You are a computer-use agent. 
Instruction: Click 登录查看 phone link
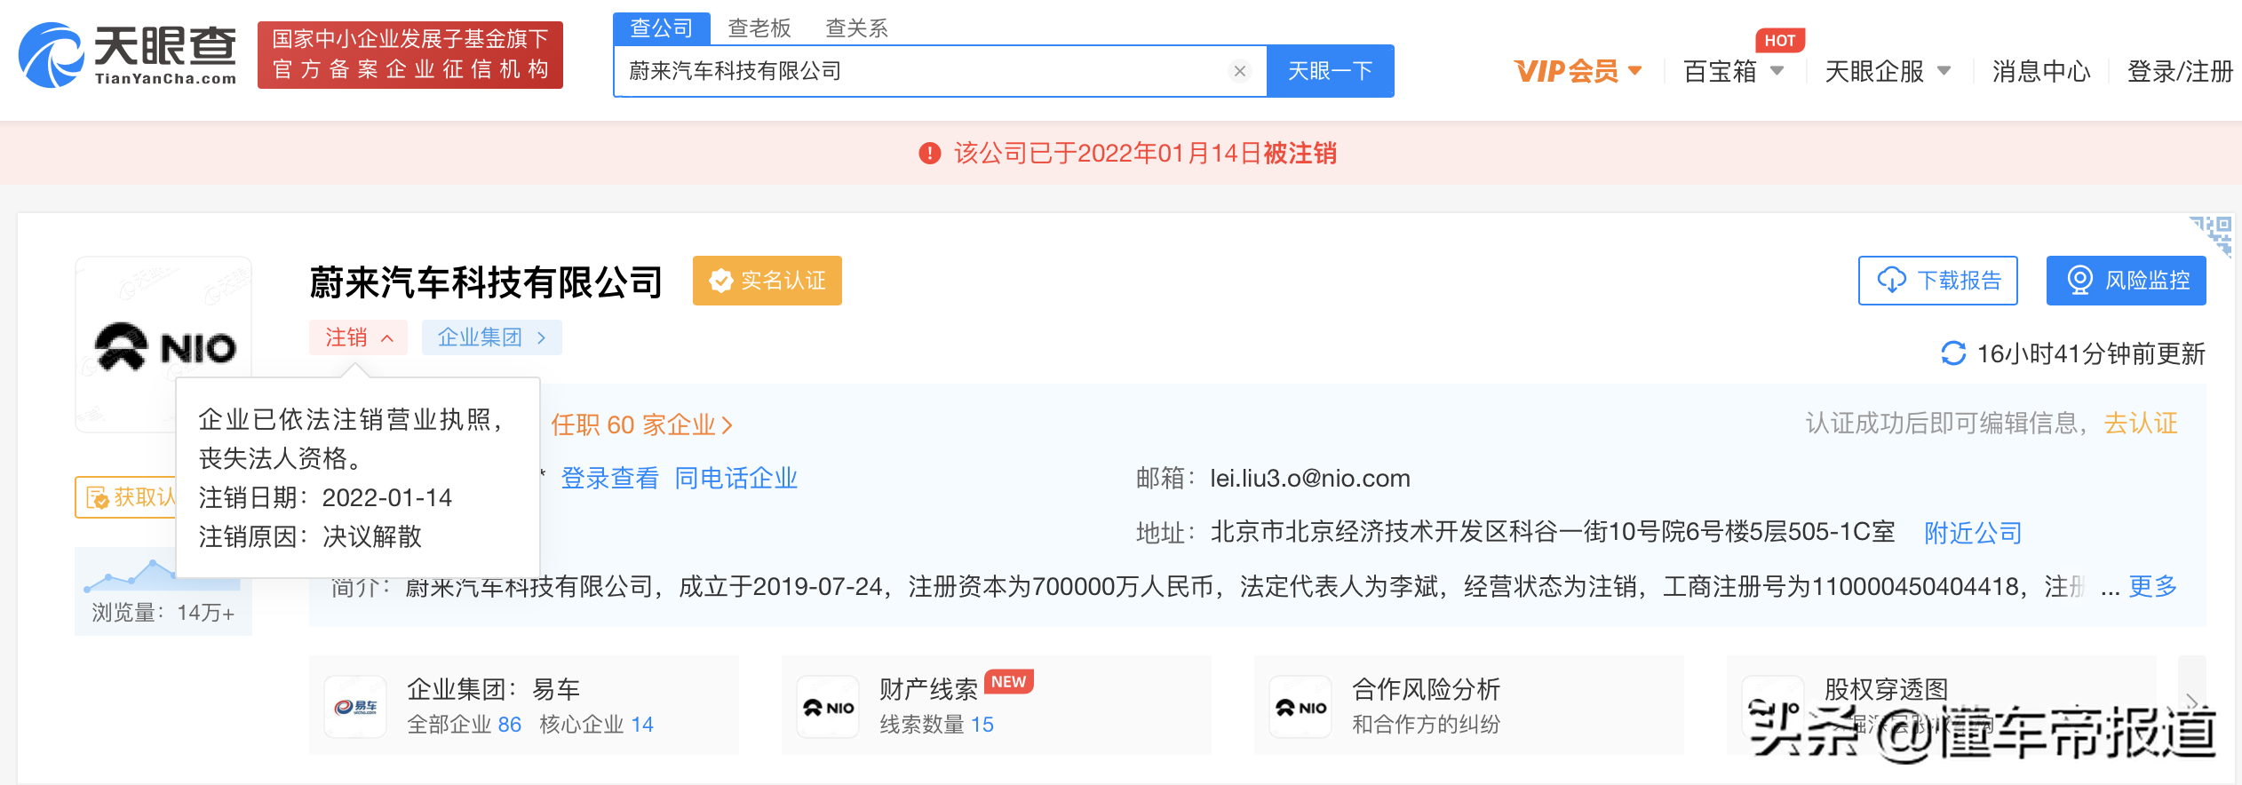pos(610,479)
